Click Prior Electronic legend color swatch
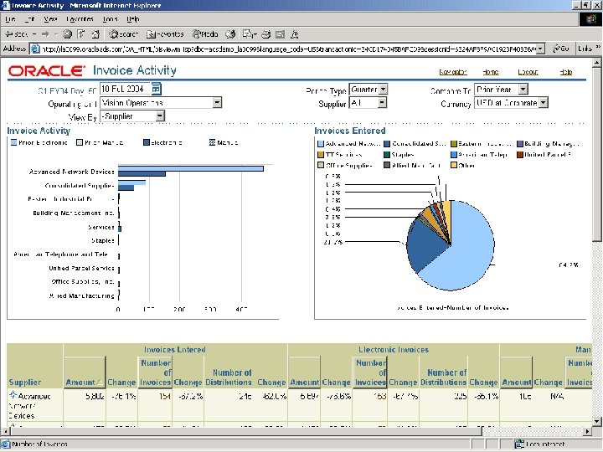This screenshot has width=603, height=452. tap(12, 143)
